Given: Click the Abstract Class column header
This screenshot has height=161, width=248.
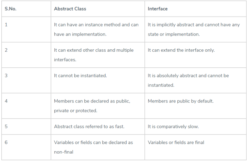Looking at the screenshot, I should (x=70, y=9).
